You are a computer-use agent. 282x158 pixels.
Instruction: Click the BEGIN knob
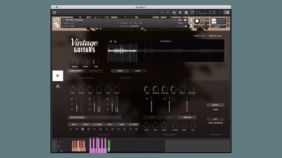[75, 62]
